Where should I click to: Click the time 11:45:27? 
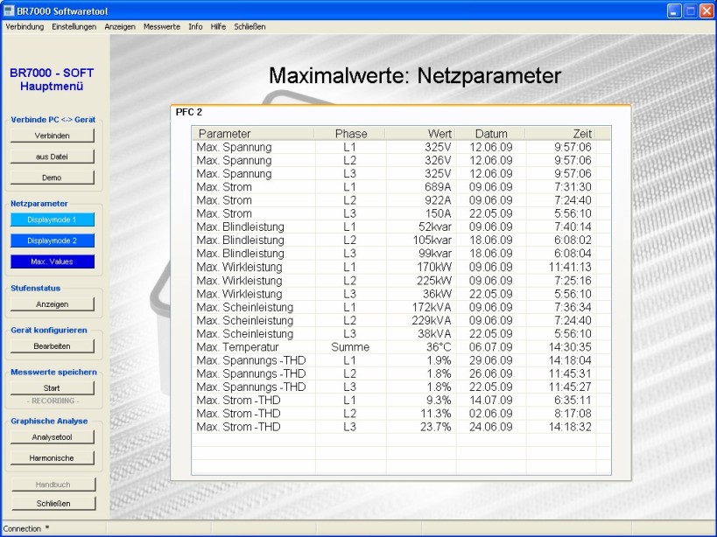pos(570,387)
